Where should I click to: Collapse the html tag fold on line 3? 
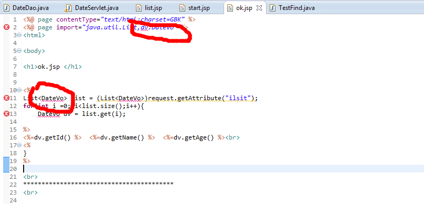pos(19,35)
